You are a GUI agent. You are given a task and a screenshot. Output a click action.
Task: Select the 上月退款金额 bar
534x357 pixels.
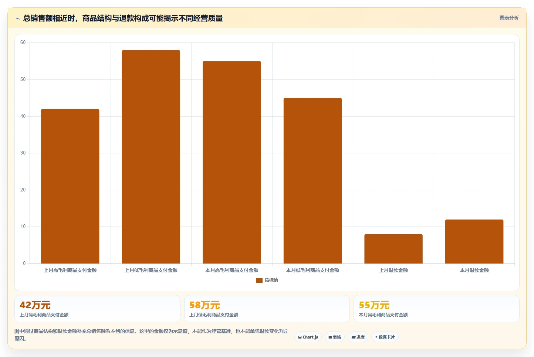(393, 249)
